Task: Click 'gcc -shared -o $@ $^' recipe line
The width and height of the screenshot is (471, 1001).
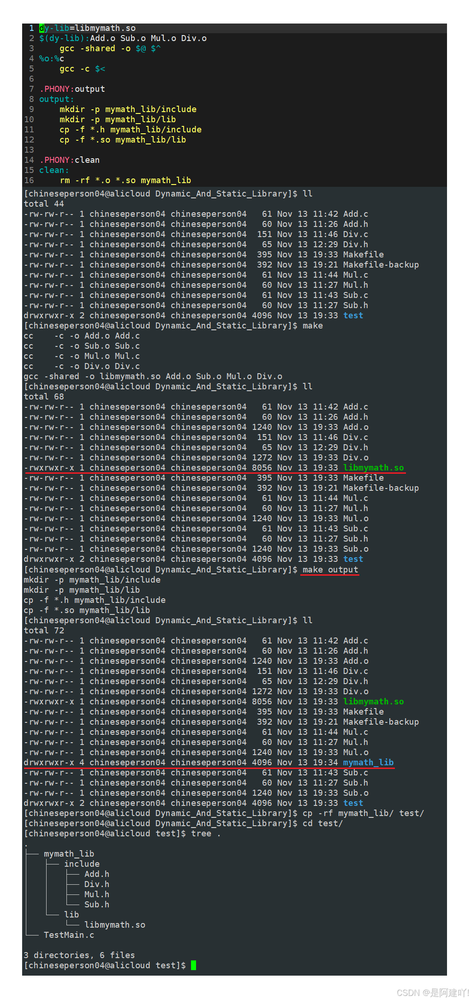Action: coord(110,48)
